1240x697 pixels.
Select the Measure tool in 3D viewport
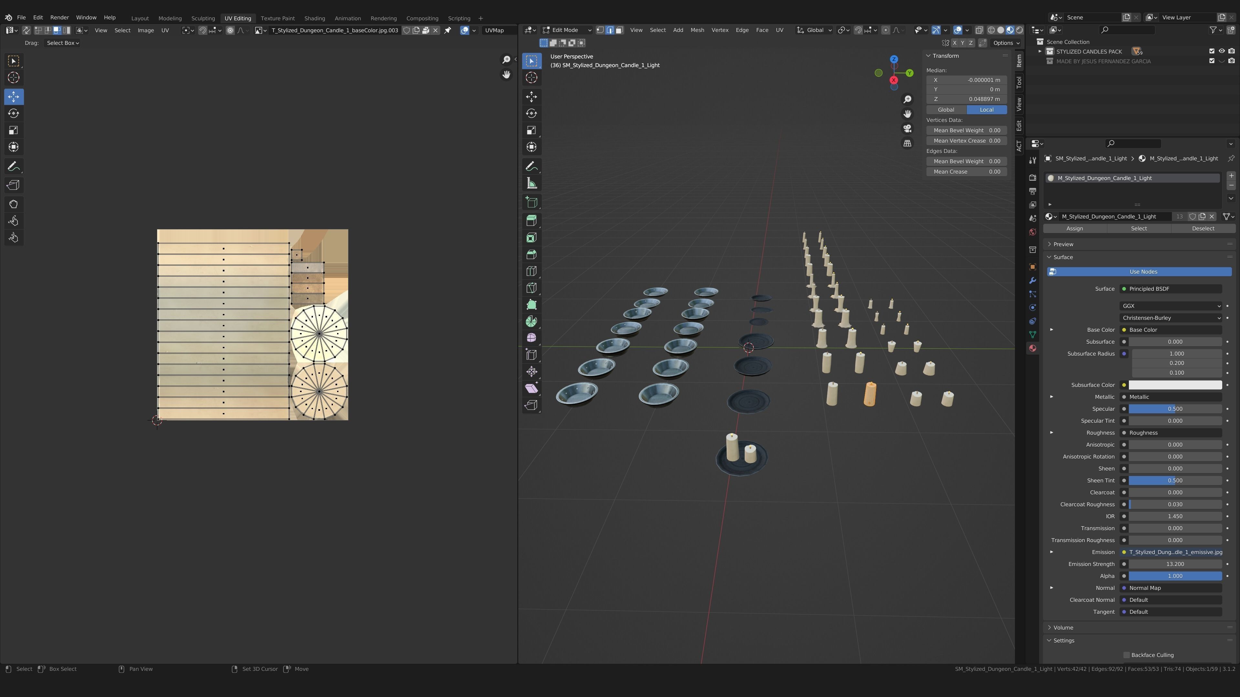pyautogui.click(x=532, y=183)
